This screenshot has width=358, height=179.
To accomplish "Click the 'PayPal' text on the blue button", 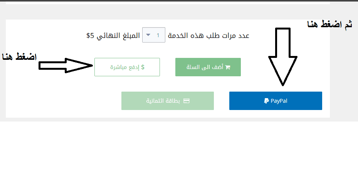I will 279,101.
